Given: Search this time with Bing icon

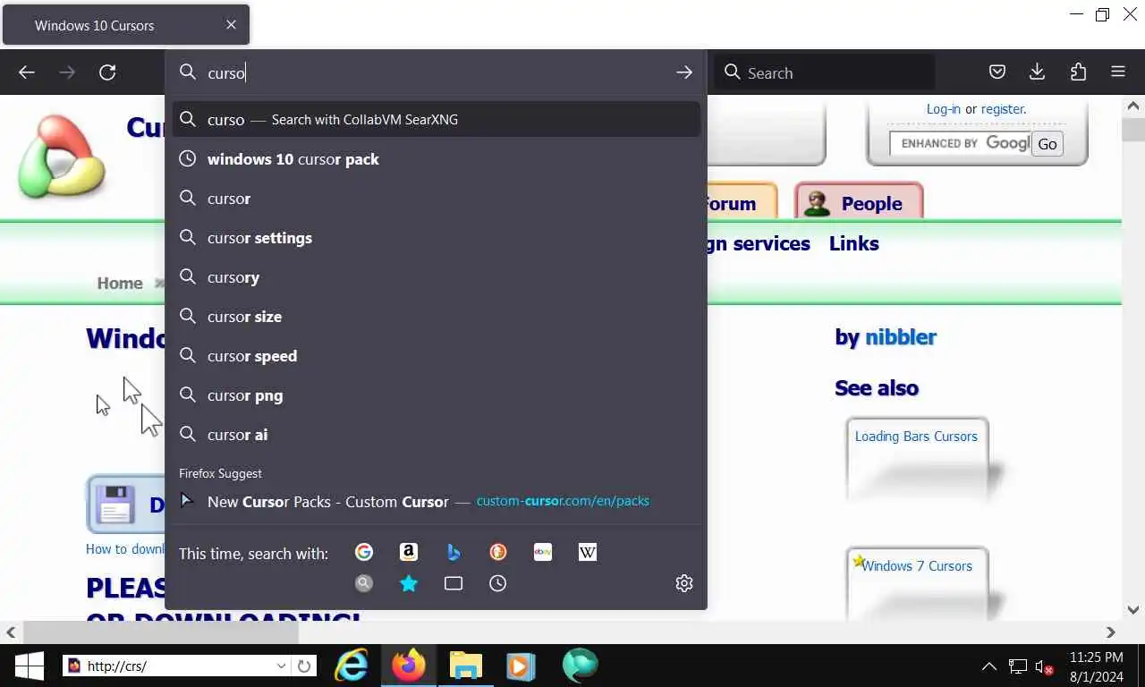Looking at the screenshot, I should point(454,552).
